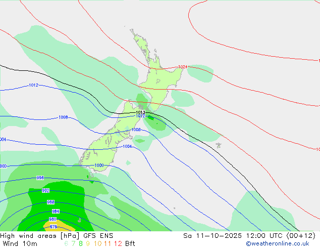Select the 11 Beaufort legend value
This screenshot has height=248, width=320.
108,243
